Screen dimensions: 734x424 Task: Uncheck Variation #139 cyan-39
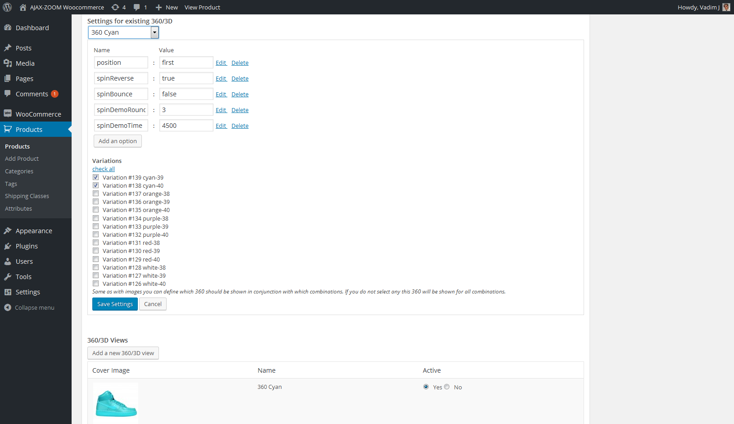[95, 177]
